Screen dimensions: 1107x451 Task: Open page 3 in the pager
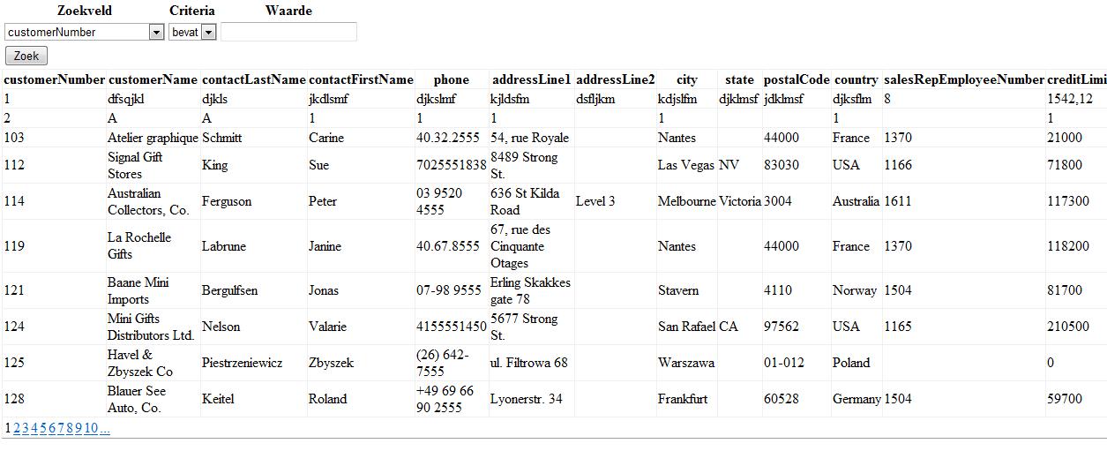coord(26,428)
